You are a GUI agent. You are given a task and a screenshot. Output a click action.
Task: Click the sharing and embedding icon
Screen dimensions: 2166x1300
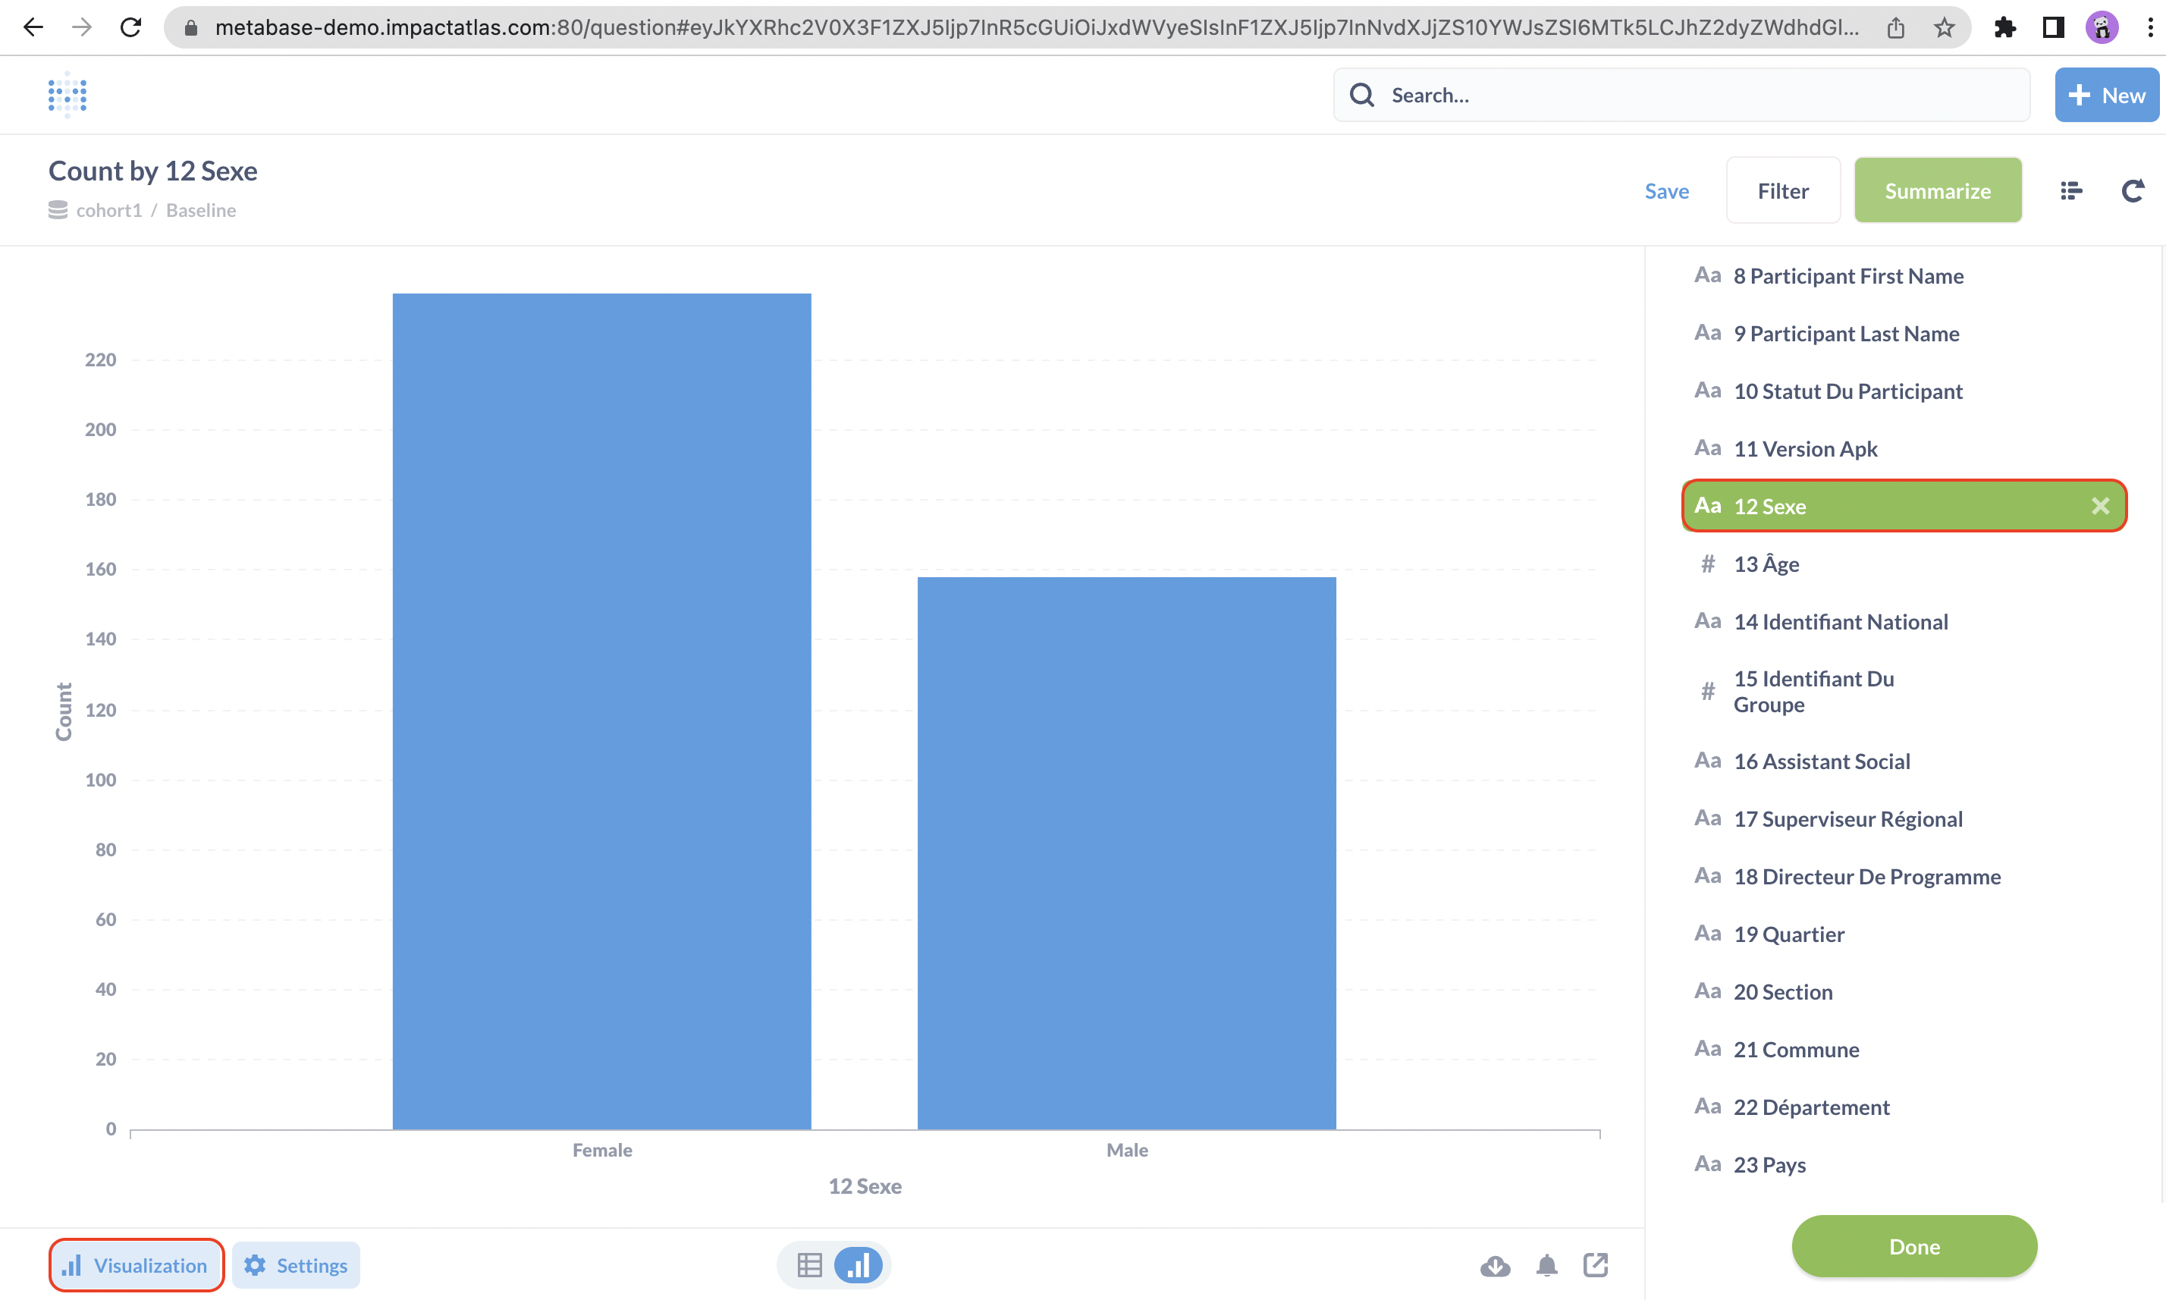click(1596, 1265)
